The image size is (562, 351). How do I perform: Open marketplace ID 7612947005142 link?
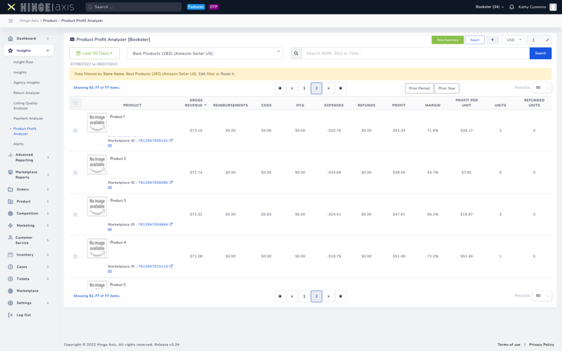click(153, 140)
